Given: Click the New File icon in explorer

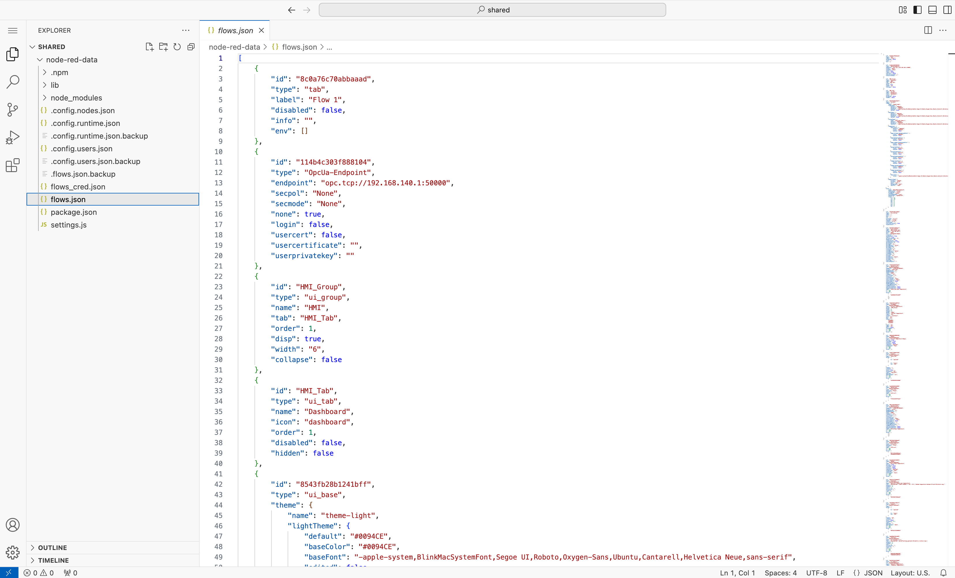Looking at the screenshot, I should (x=149, y=47).
